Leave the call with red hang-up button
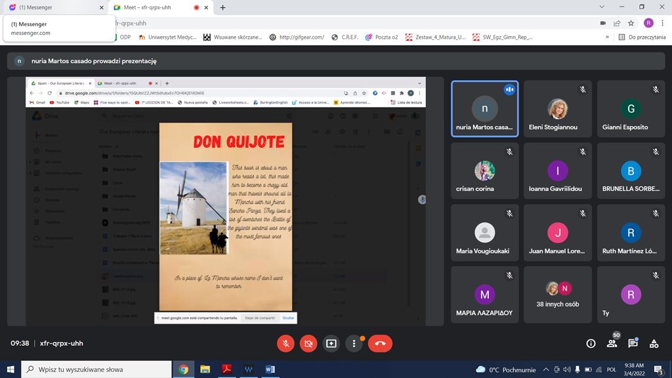Screen dimensions: 672x378 tap(380, 343)
